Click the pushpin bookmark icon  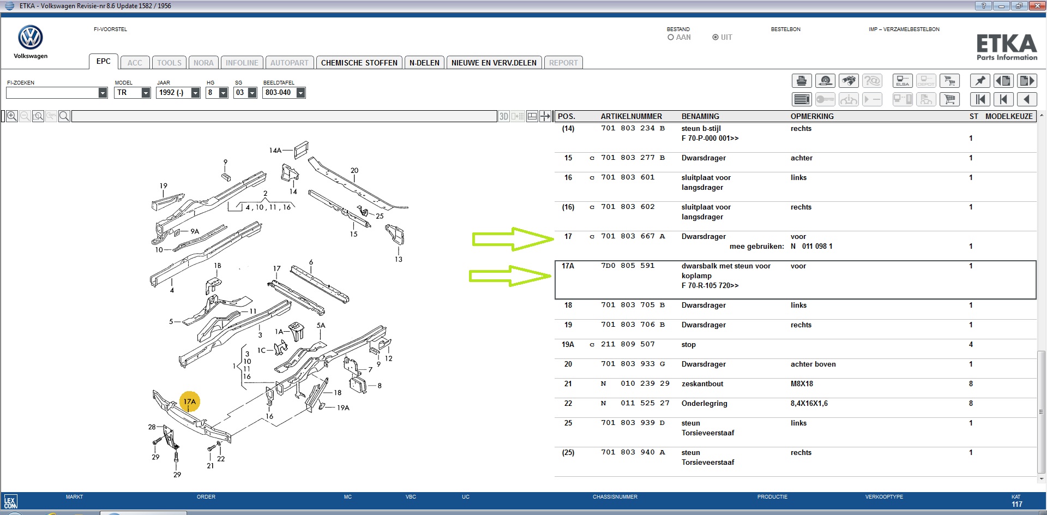[980, 81]
